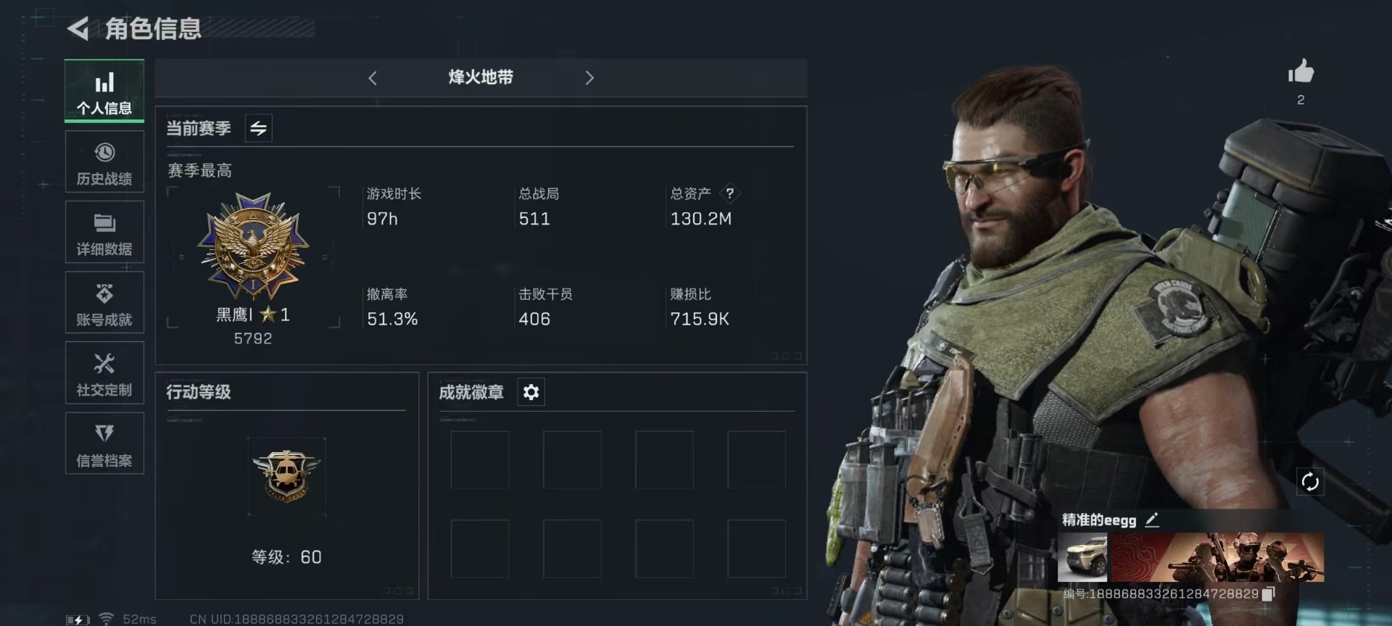Open 社交定制 customization tools

pyautogui.click(x=104, y=373)
